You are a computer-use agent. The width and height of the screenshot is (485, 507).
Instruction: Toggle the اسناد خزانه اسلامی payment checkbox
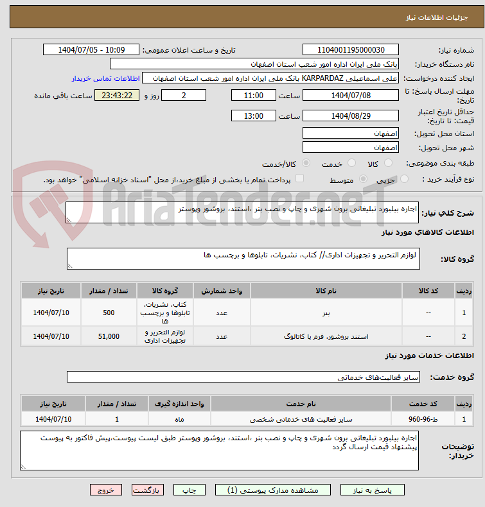tap(300, 178)
